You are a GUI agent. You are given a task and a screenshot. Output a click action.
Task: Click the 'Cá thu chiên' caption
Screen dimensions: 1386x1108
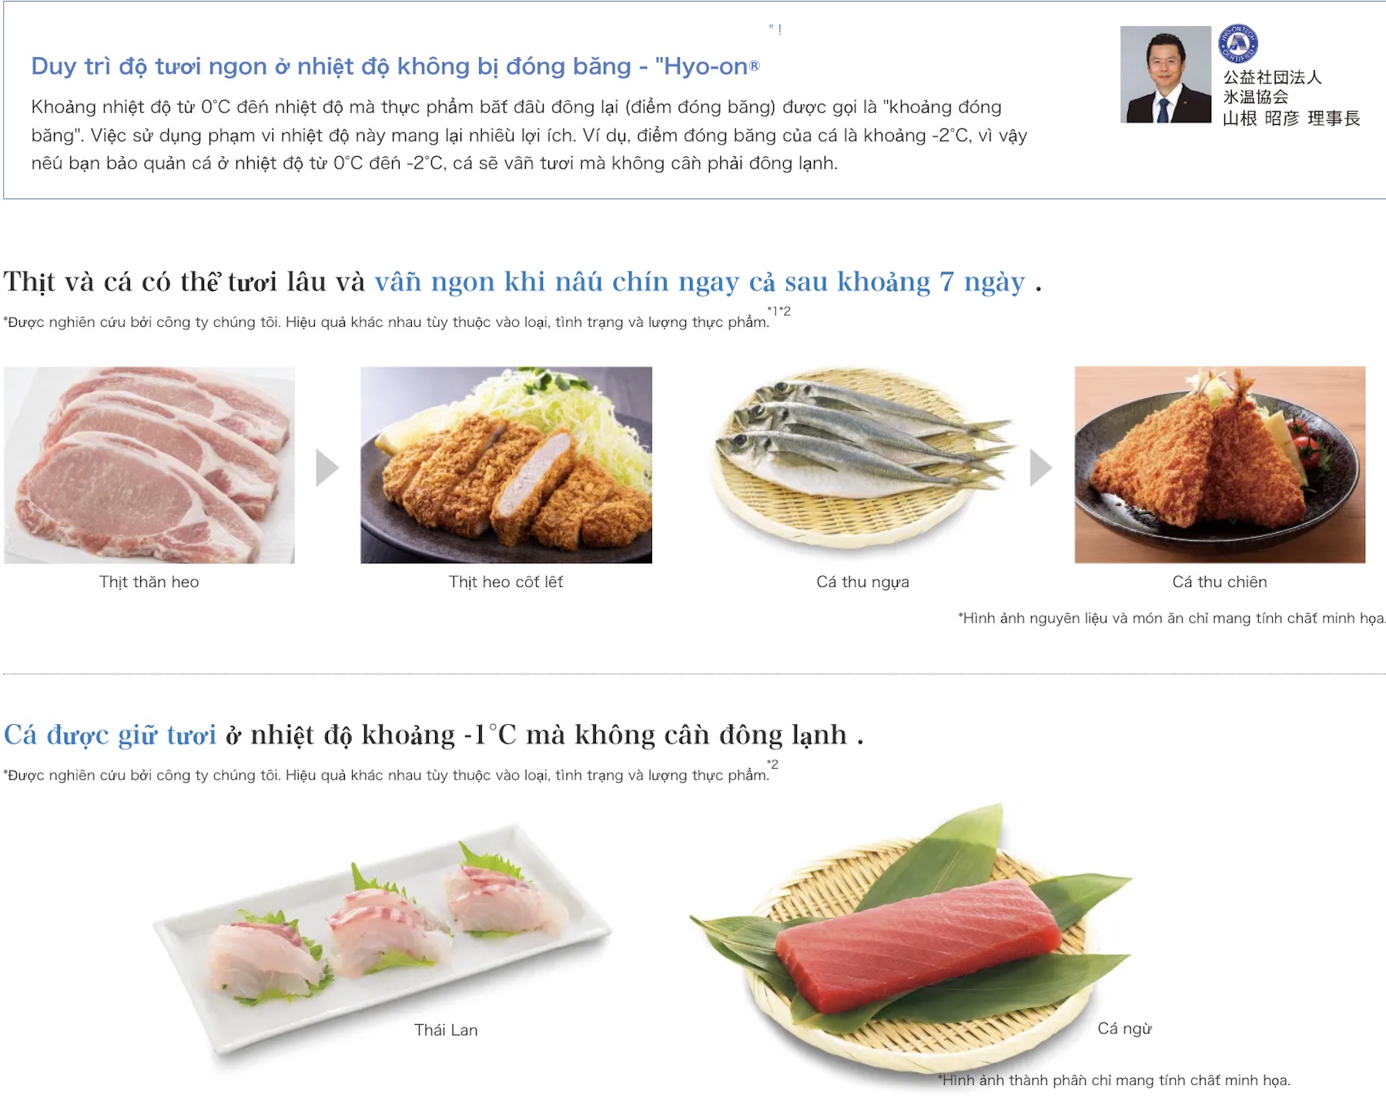point(1220,582)
